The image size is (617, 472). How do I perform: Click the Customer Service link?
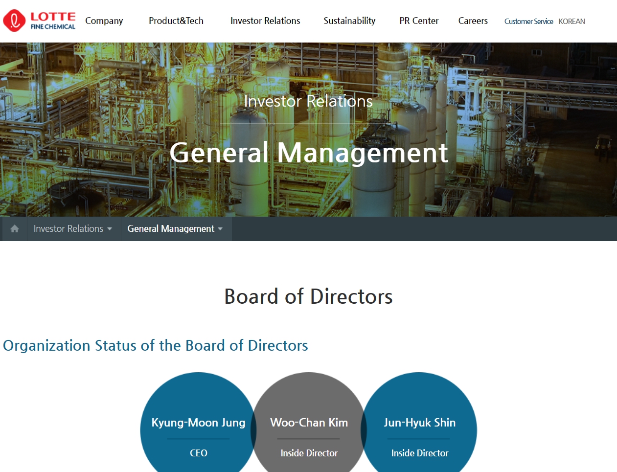(x=528, y=22)
